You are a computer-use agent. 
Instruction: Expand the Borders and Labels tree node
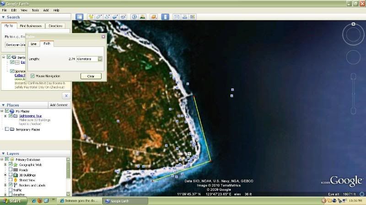[x=5, y=185]
